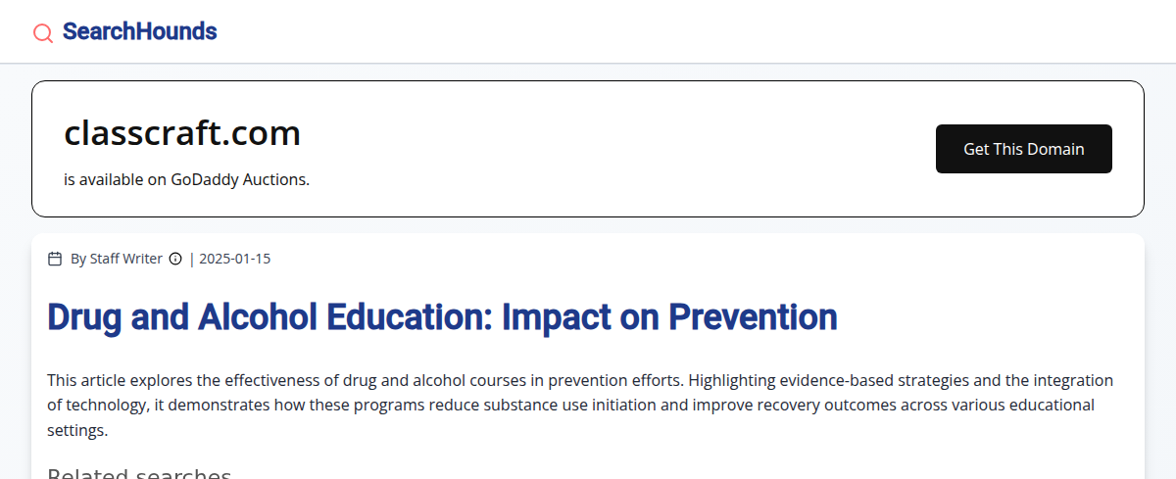The image size is (1176, 479).
Task: Open the SearchHounds home logo text
Action: (139, 31)
